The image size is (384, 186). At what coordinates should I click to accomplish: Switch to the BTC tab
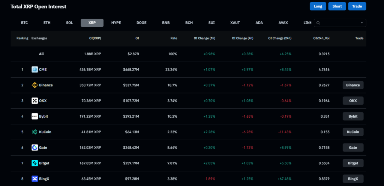click(24, 23)
